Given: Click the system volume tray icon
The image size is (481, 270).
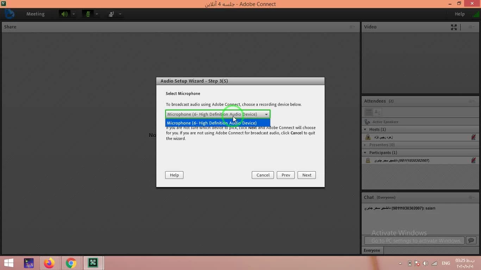Looking at the screenshot, I should [x=425, y=263].
